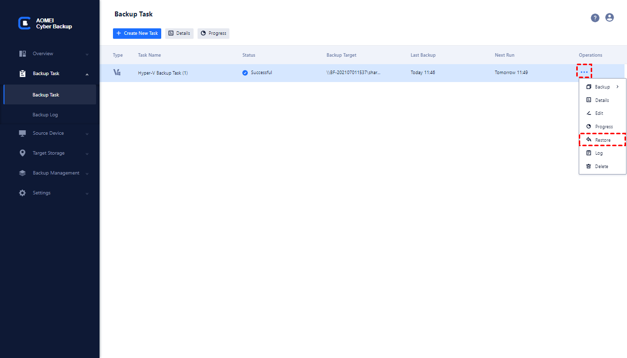Image resolution: width=627 pixels, height=358 pixels.
Task: Click the Task Name column header
Action: [x=149, y=55]
